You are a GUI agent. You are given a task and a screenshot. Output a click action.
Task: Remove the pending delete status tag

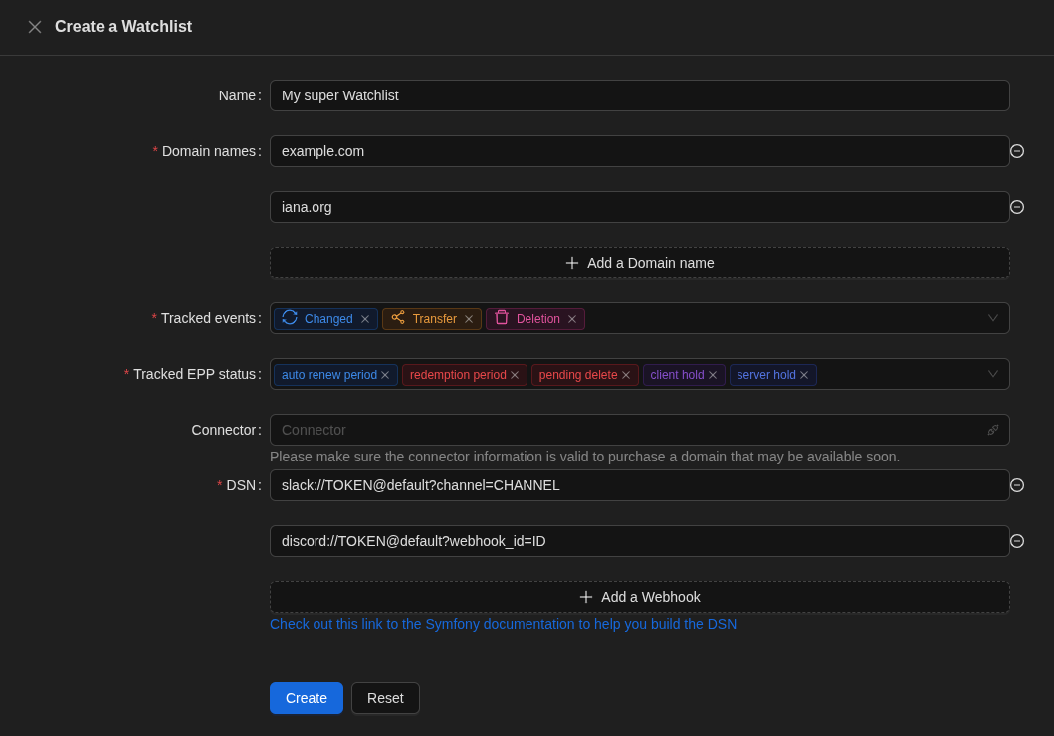(626, 375)
